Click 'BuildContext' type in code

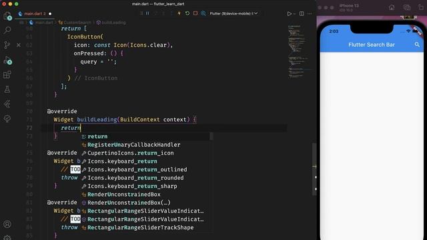140,119
